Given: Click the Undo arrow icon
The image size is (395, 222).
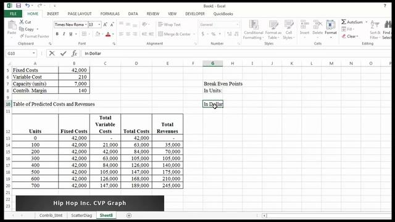Looking at the screenshot, I should point(27,6).
